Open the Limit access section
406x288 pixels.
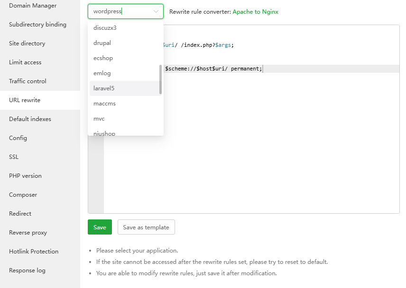pyautogui.click(x=25, y=62)
